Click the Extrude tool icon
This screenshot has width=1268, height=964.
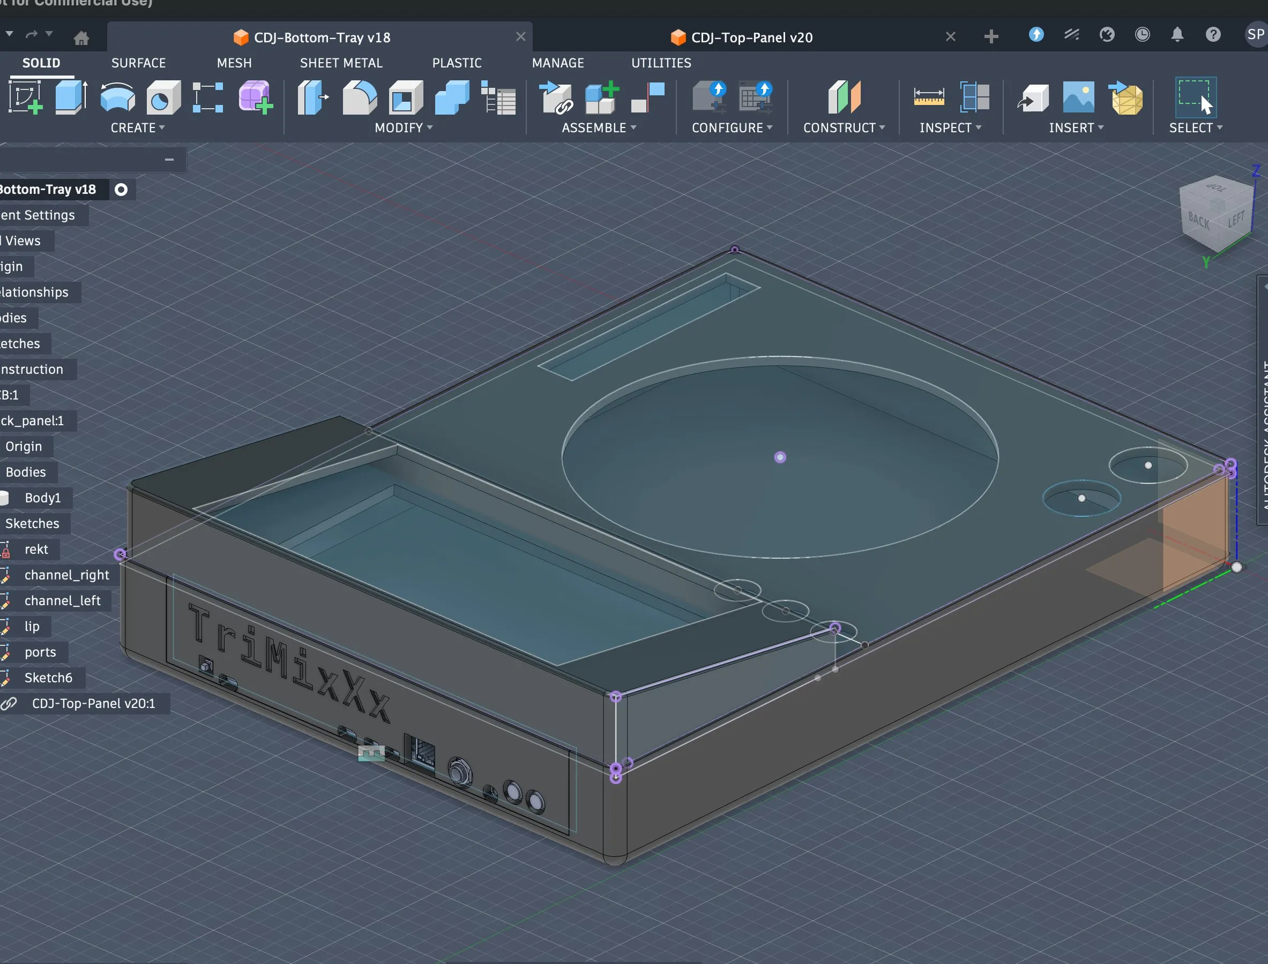(x=71, y=97)
